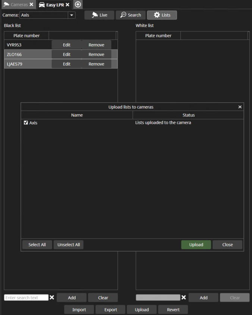The width and height of the screenshot is (252, 315).
Task: Switch to the Lists settings view
Action: tap(162, 15)
